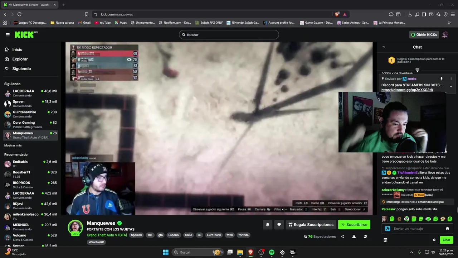Open the Kick hamburger sidebar menu

point(8,35)
